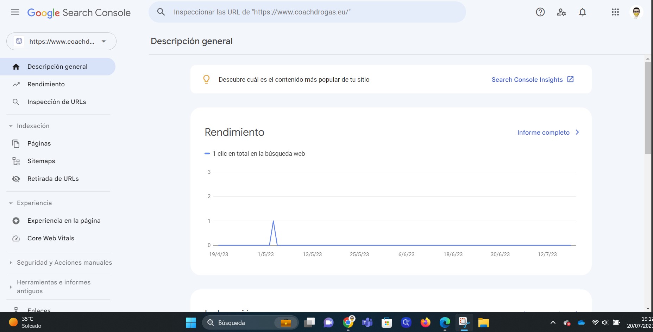Click the peak point on the clicks line
653x332 pixels.
273,221
